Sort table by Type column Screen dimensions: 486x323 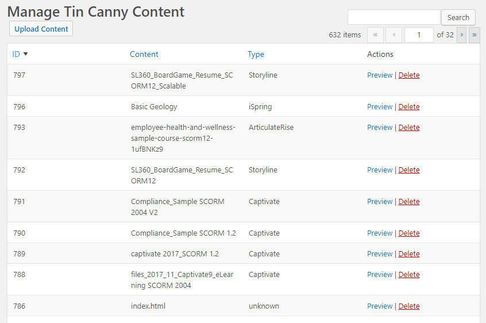(256, 54)
